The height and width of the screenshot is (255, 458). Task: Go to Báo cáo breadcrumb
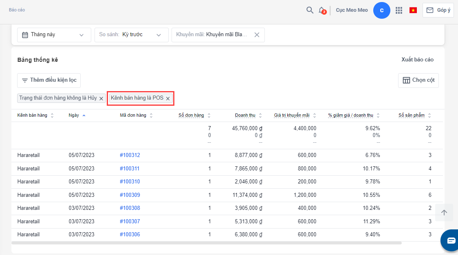[x=17, y=10]
